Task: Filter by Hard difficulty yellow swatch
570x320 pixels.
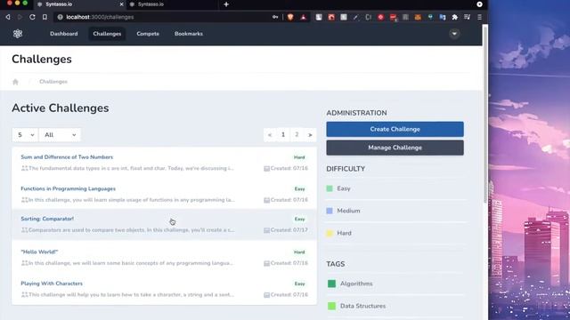Action: 330,233
